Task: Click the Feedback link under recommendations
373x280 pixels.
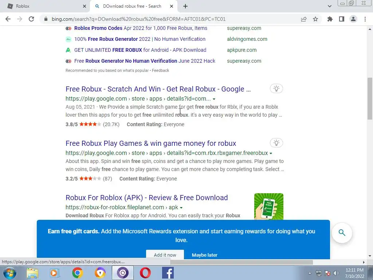Action: [160, 70]
